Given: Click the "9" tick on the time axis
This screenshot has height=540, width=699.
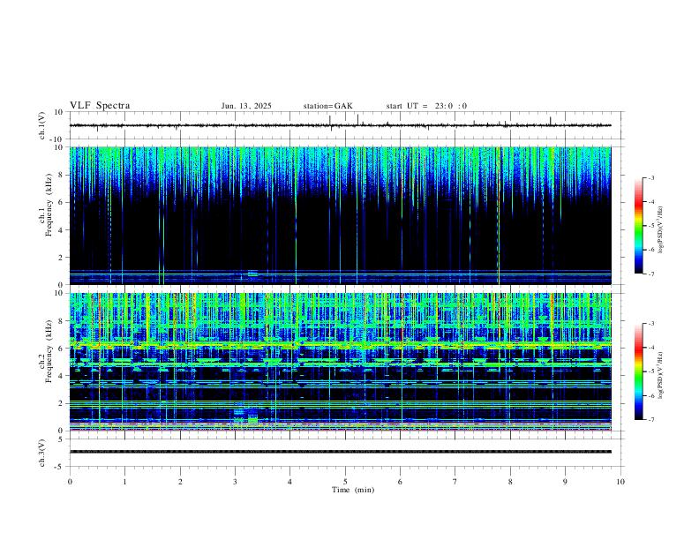Looking at the screenshot, I should (565, 482).
